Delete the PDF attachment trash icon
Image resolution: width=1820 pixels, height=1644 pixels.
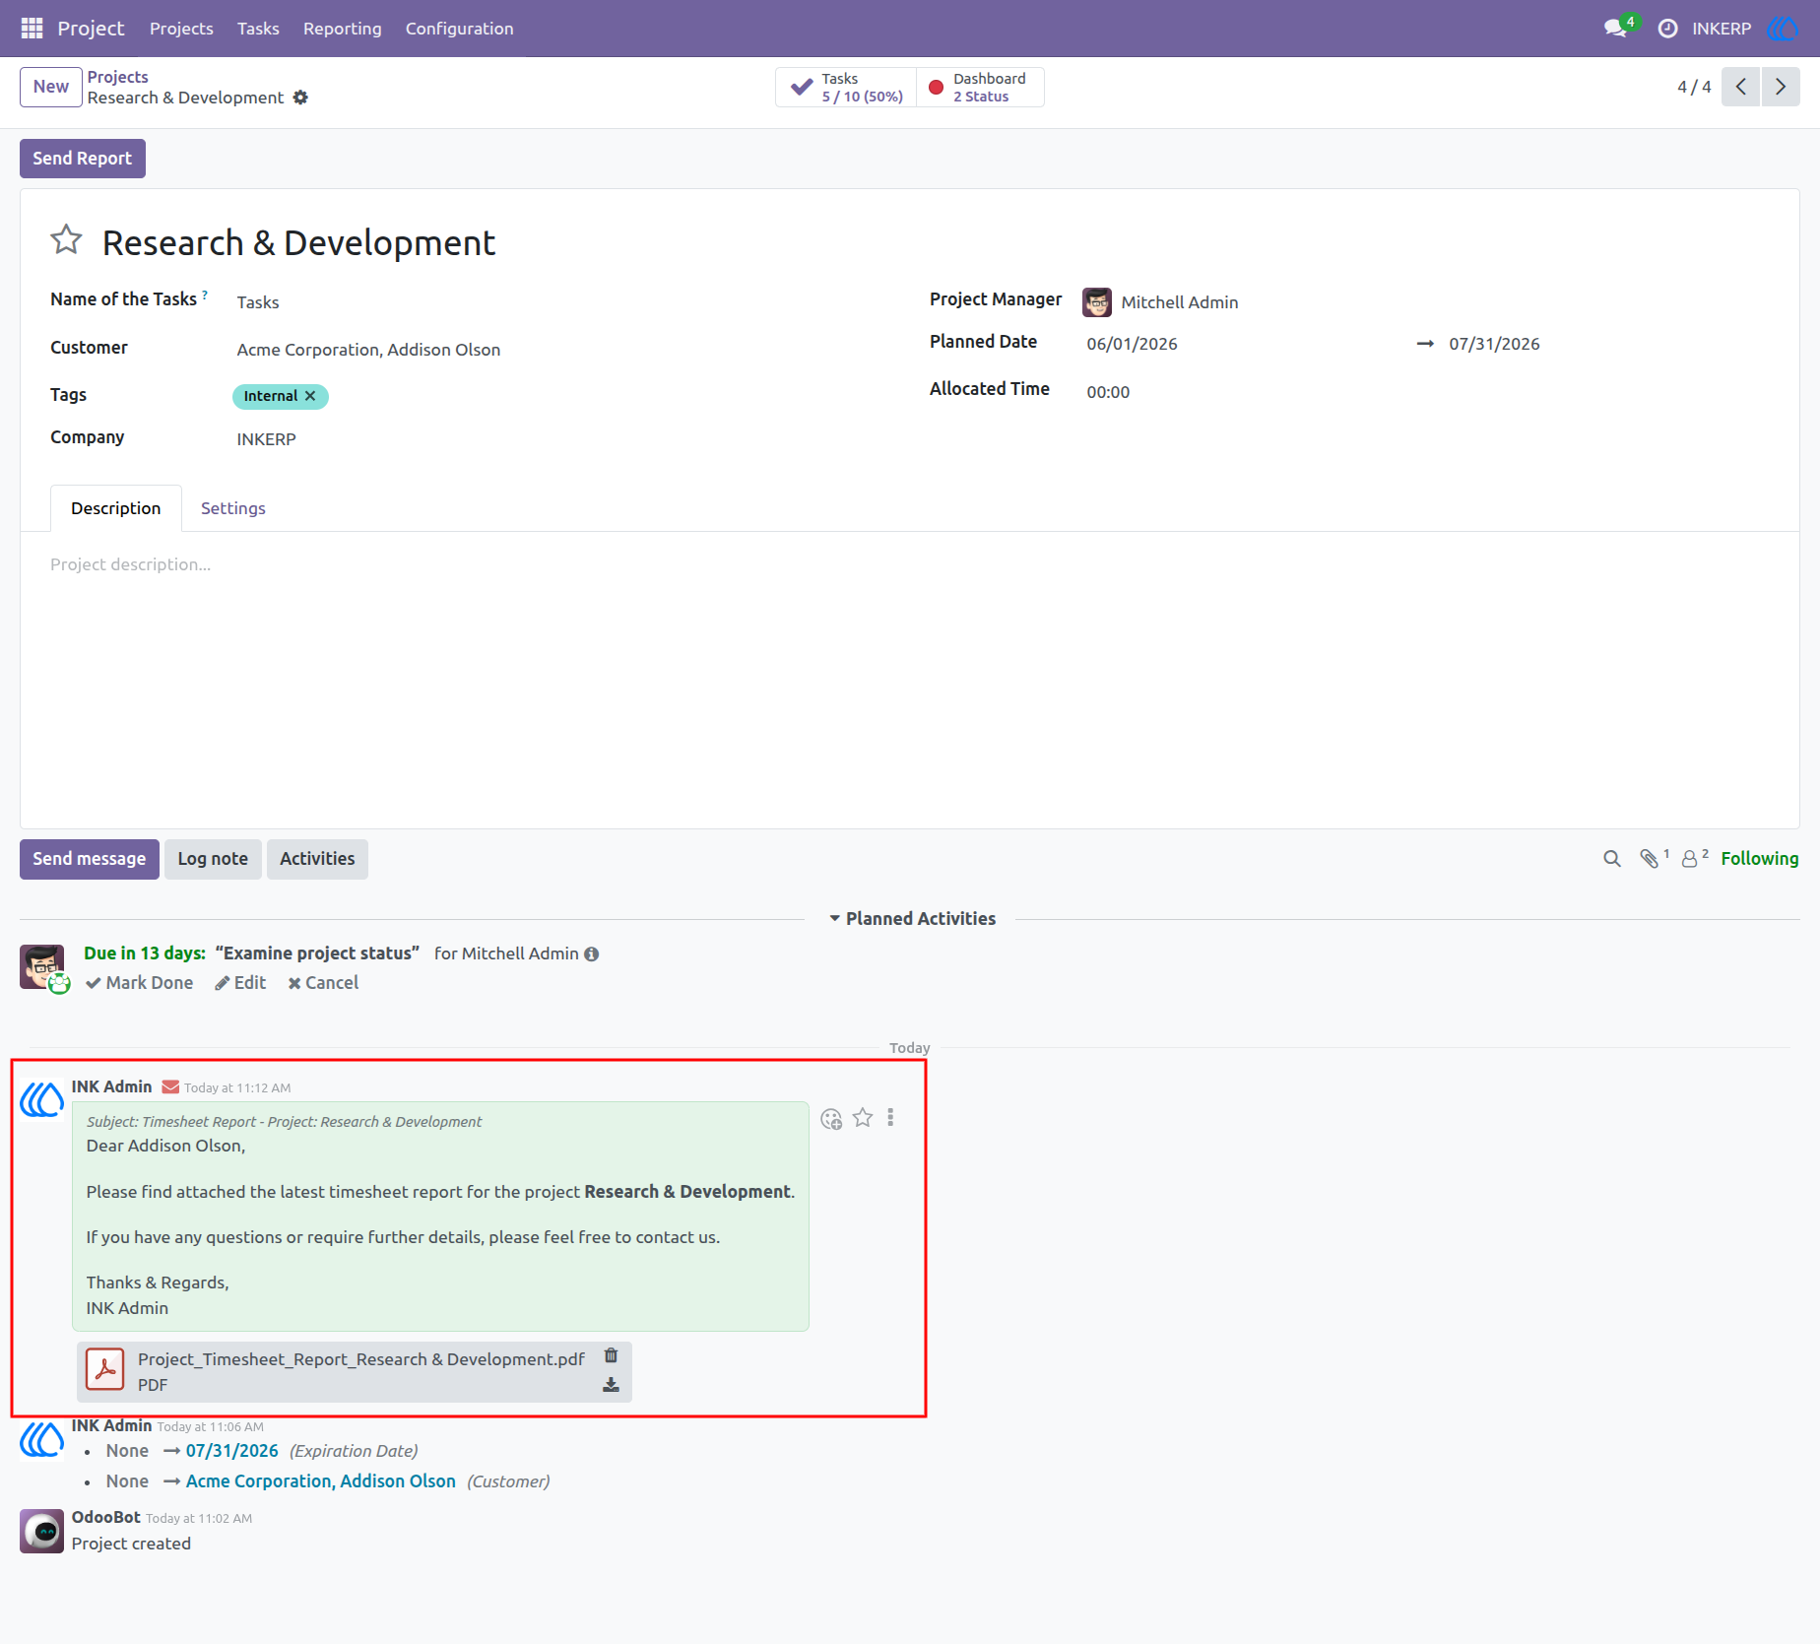click(x=611, y=1355)
